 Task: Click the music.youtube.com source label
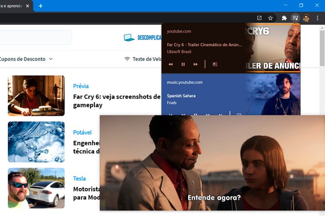185,82
